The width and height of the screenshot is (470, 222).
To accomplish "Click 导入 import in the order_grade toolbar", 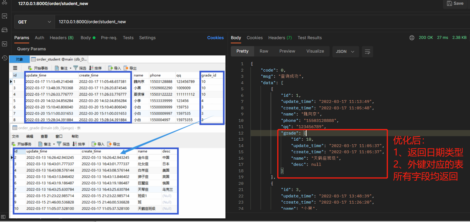I will 98,144.
